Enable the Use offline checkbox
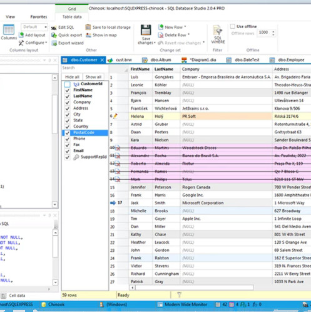The image size is (311, 312). pos(233,26)
